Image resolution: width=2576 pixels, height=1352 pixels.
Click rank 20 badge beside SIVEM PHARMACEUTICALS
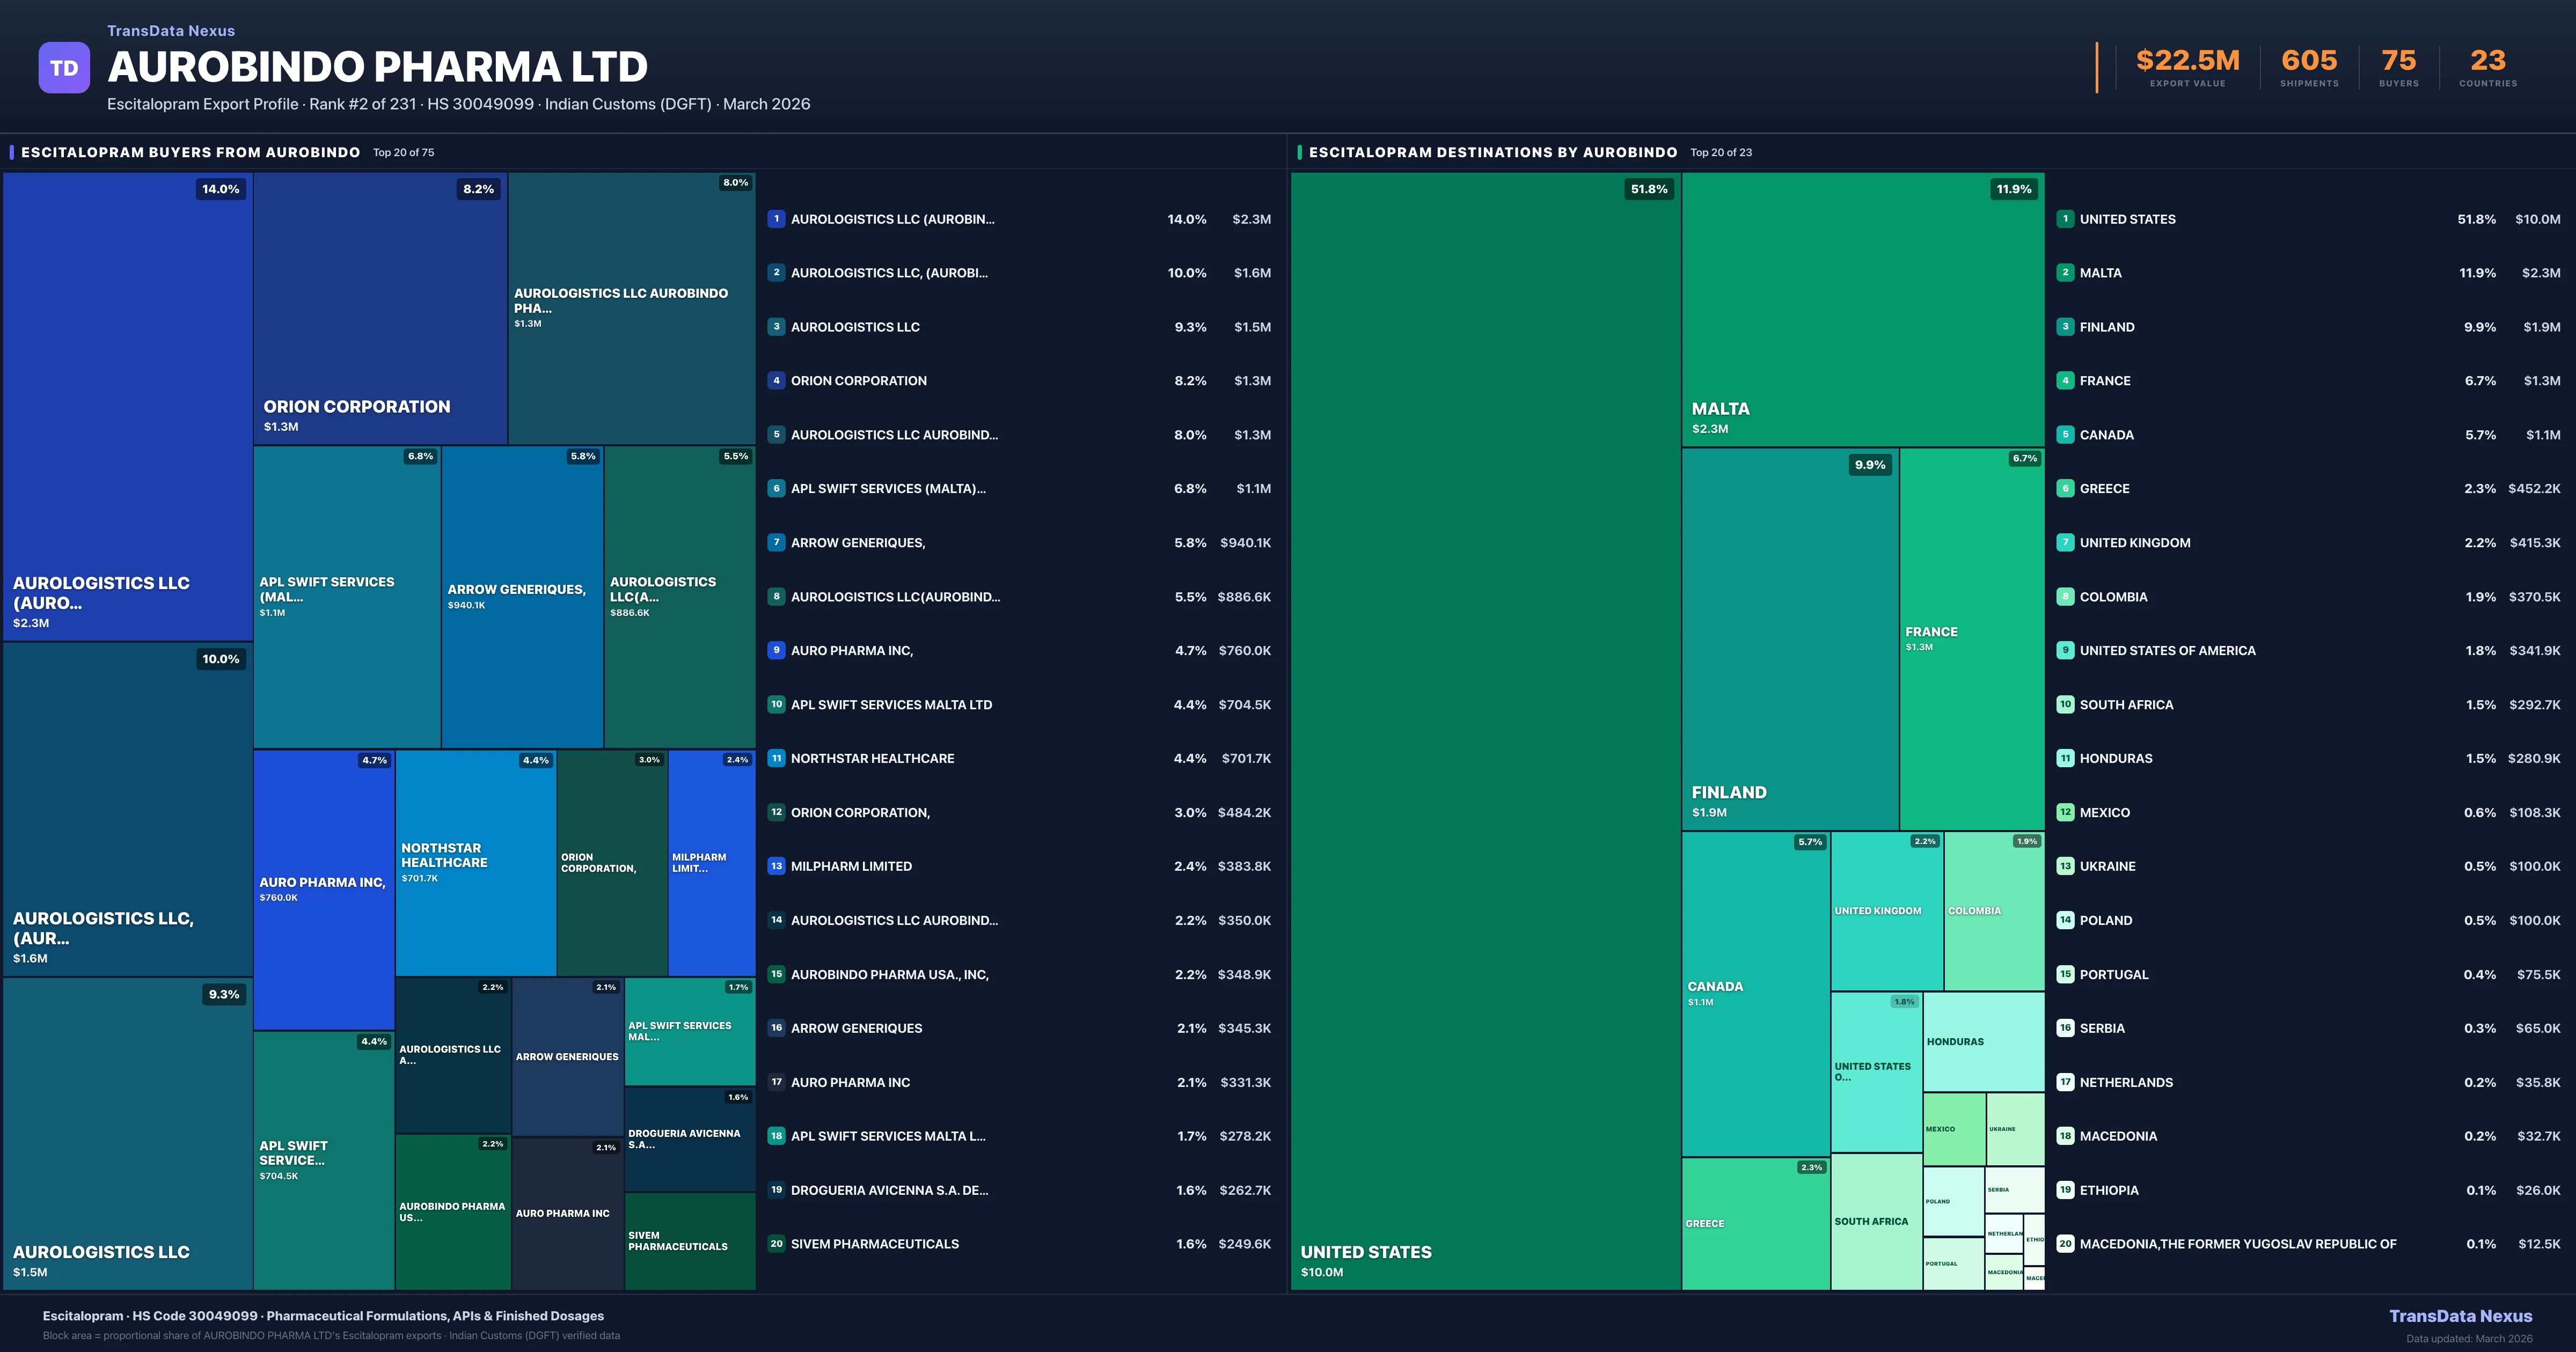(x=776, y=1244)
